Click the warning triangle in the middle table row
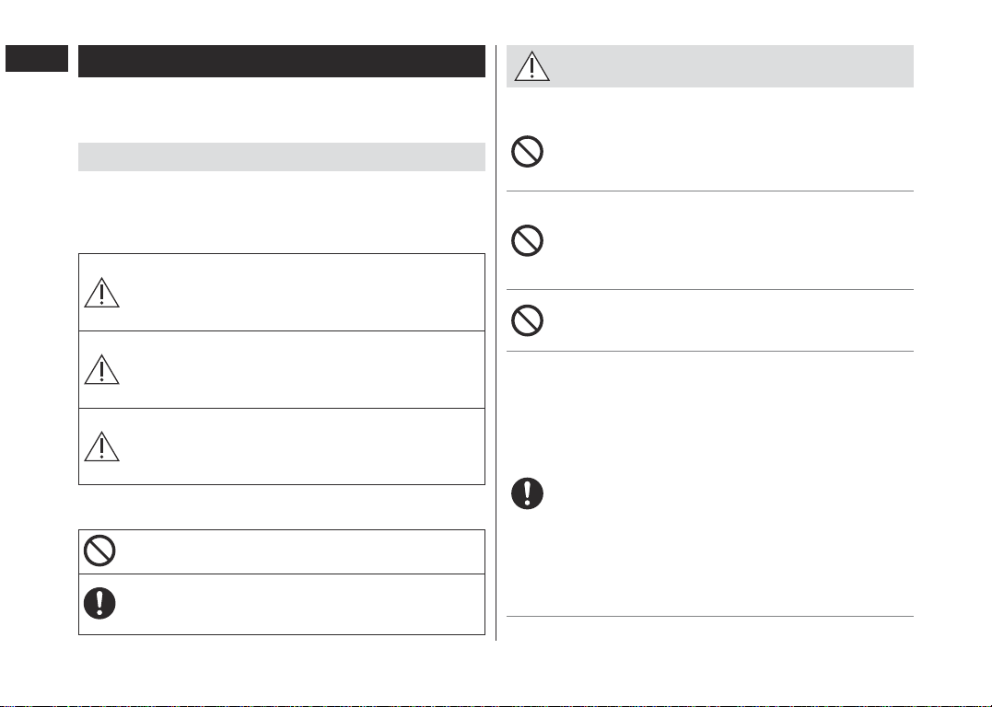Image resolution: width=992 pixels, height=707 pixels. [x=102, y=369]
